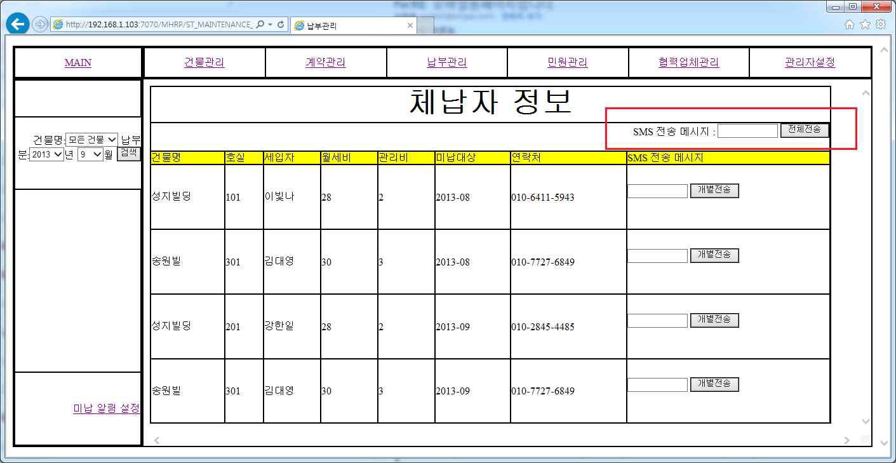Image resolution: width=896 pixels, height=463 pixels.
Task: Click inner frame scroll right arrow
Action: click(x=847, y=440)
